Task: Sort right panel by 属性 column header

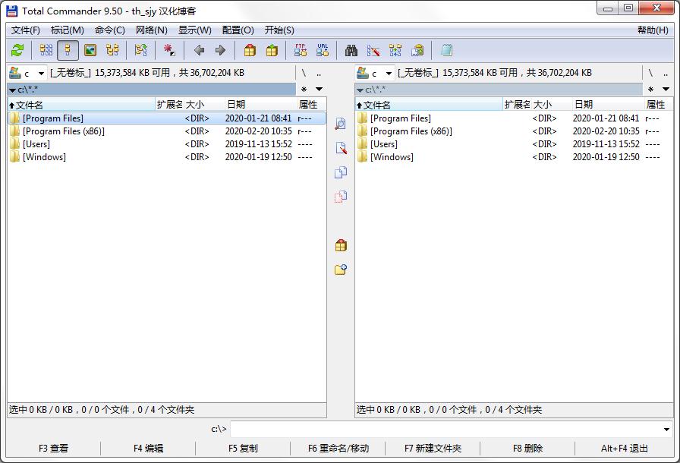Action: pyautogui.click(x=658, y=105)
